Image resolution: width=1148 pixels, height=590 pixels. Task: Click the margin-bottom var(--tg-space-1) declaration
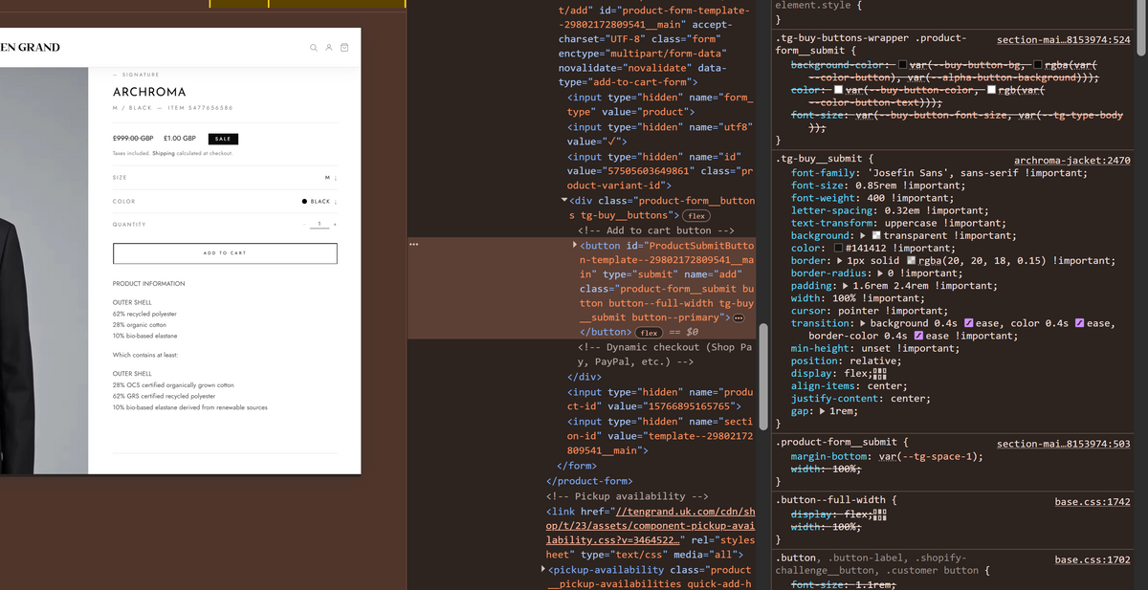(x=887, y=456)
